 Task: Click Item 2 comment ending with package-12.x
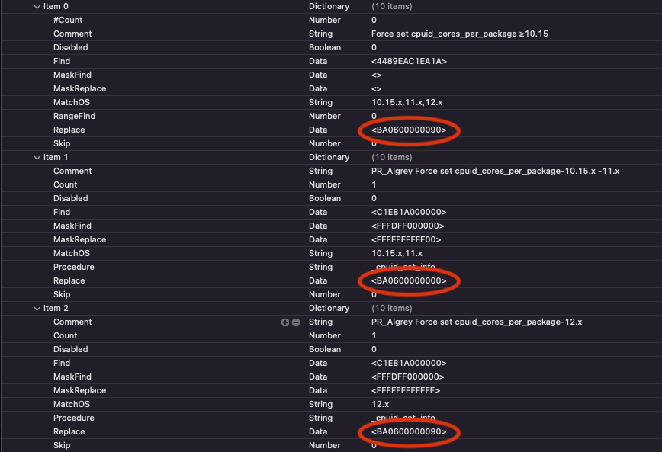[477, 322]
